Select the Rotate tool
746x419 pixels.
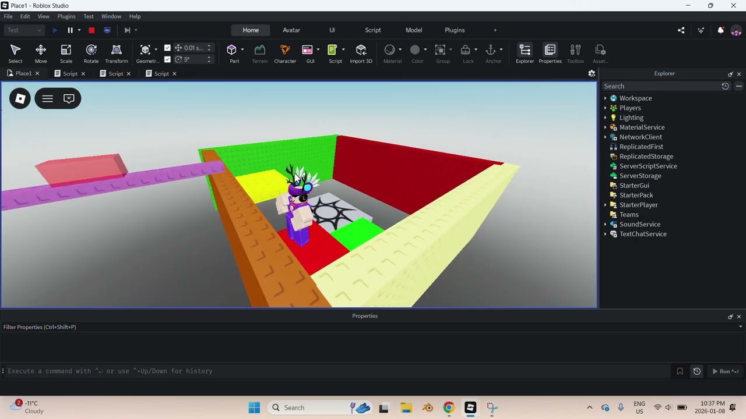[x=91, y=54]
